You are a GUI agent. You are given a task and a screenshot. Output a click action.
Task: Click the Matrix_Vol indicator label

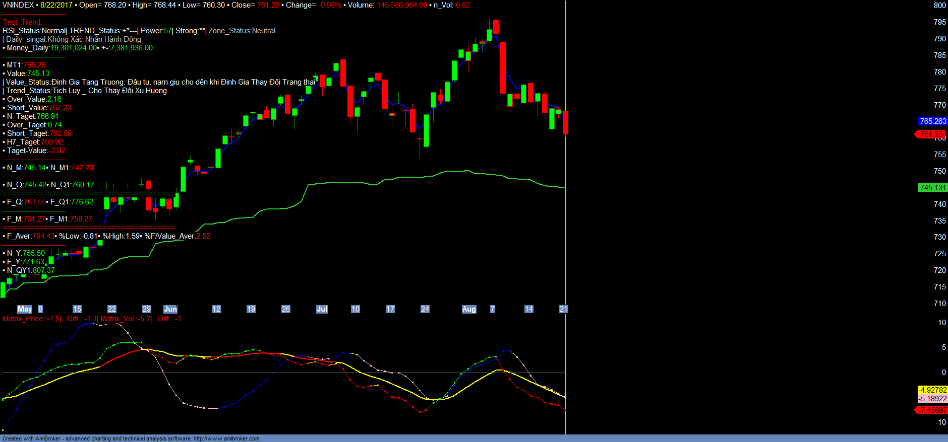pos(126,319)
